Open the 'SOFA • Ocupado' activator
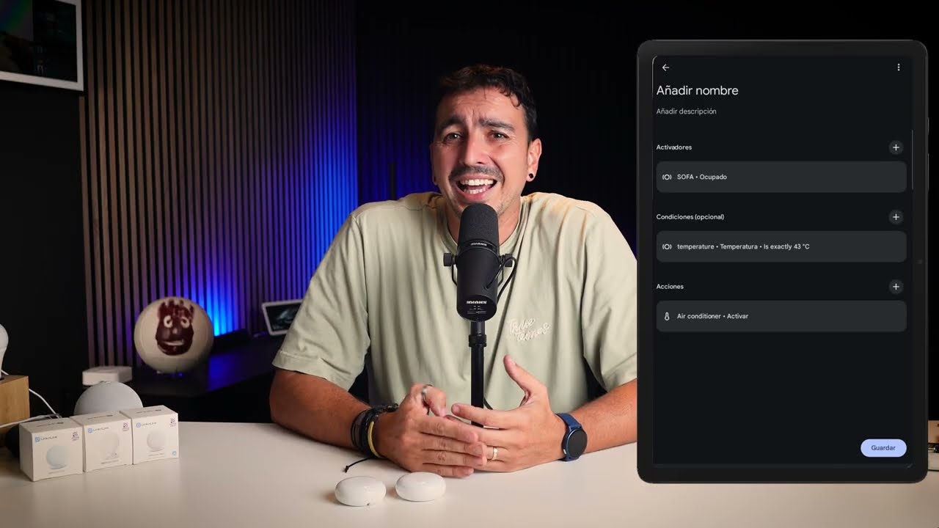939x528 pixels. coord(781,177)
